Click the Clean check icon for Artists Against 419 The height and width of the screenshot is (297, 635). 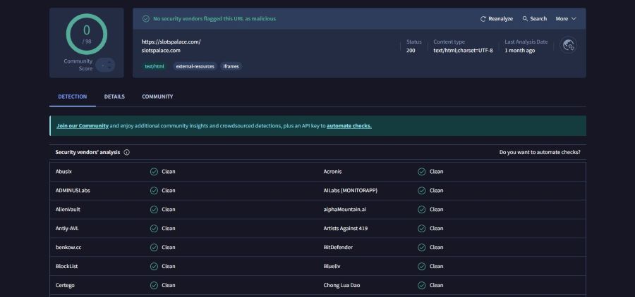click(x=422, y=229)
